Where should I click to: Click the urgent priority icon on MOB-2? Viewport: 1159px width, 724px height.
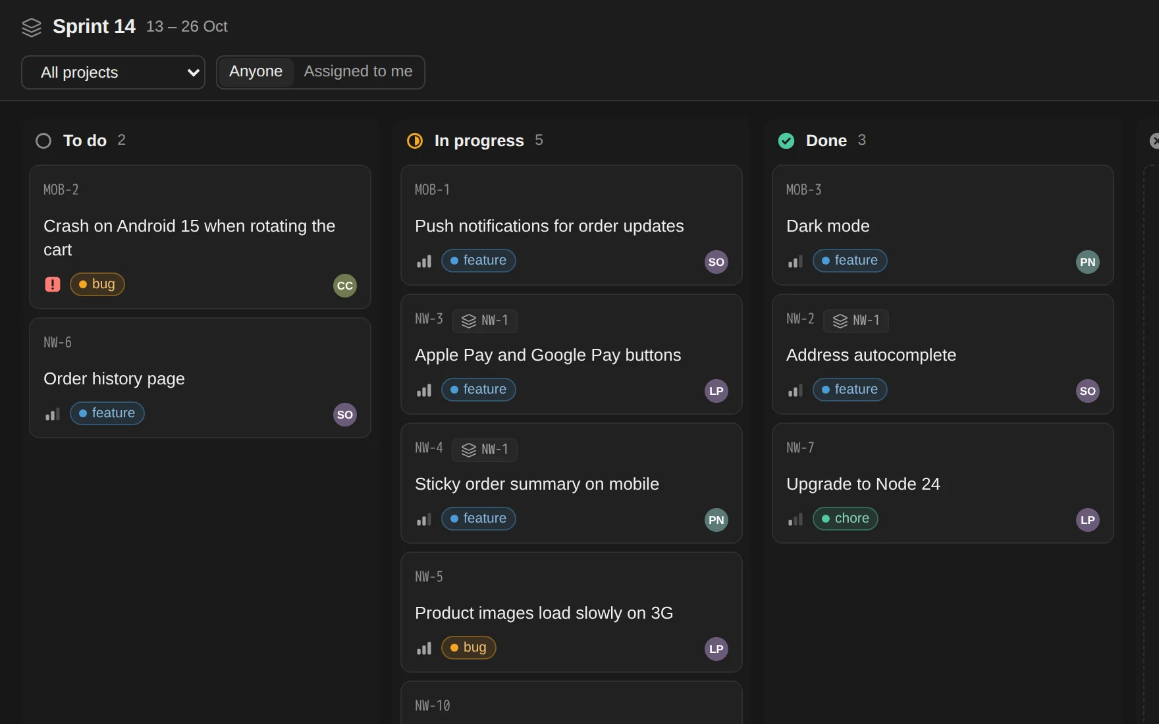point(53,284)
